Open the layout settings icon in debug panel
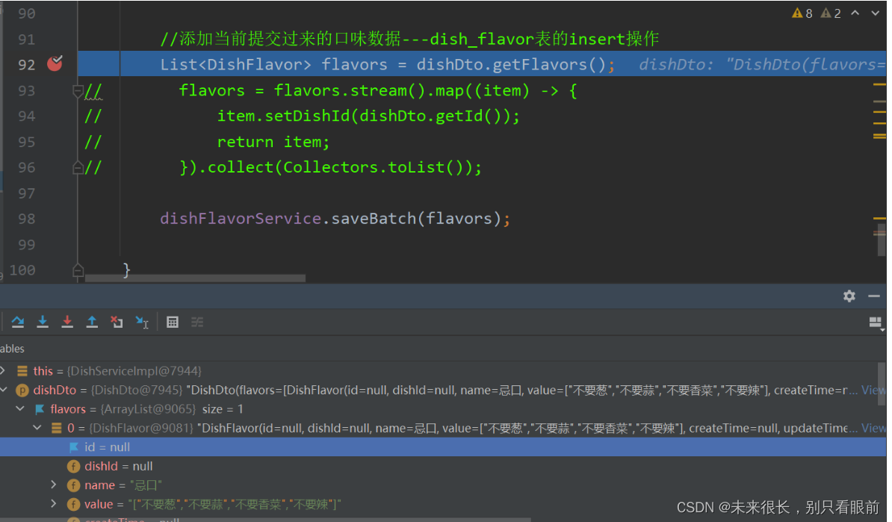 click(x=876, y=323)
